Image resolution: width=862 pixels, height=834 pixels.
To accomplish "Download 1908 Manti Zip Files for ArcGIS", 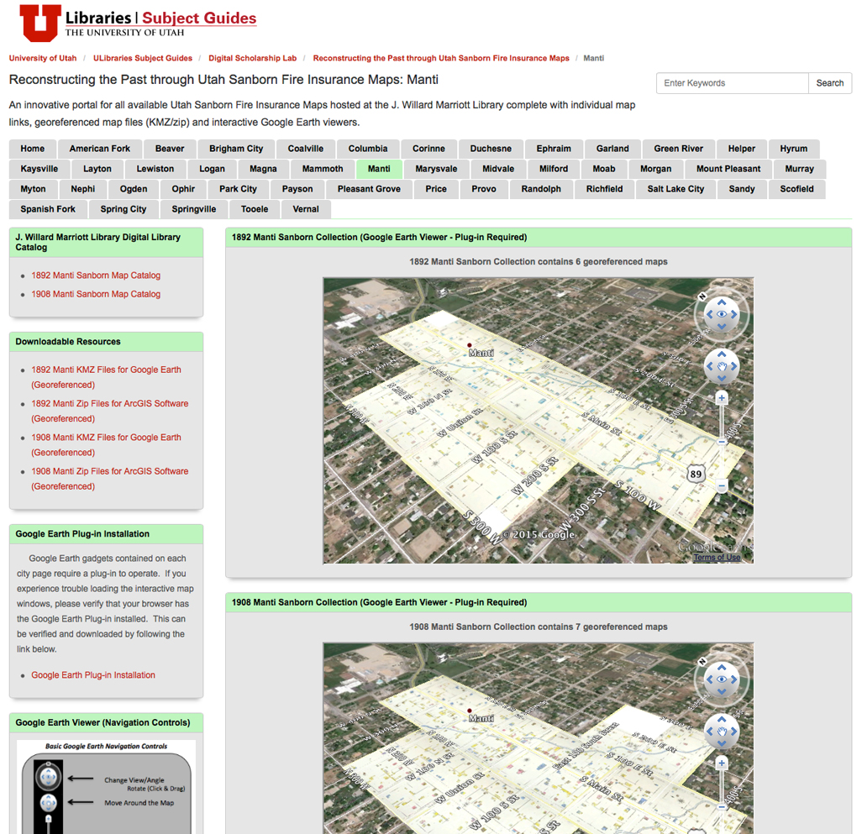I will pyautogui.click(x=110, y=479).
